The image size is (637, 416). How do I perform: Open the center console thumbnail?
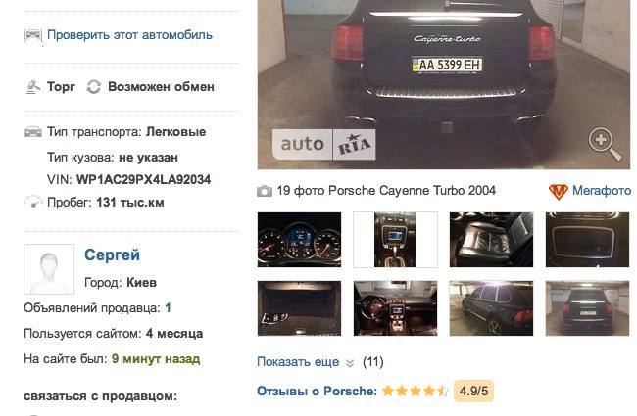[395, 240]
